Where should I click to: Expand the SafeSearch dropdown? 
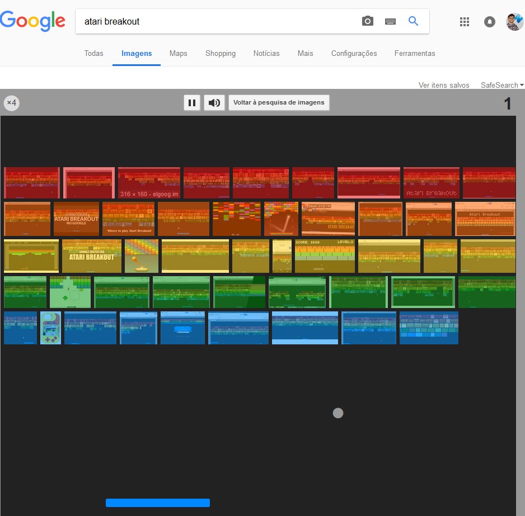point(502,85)
